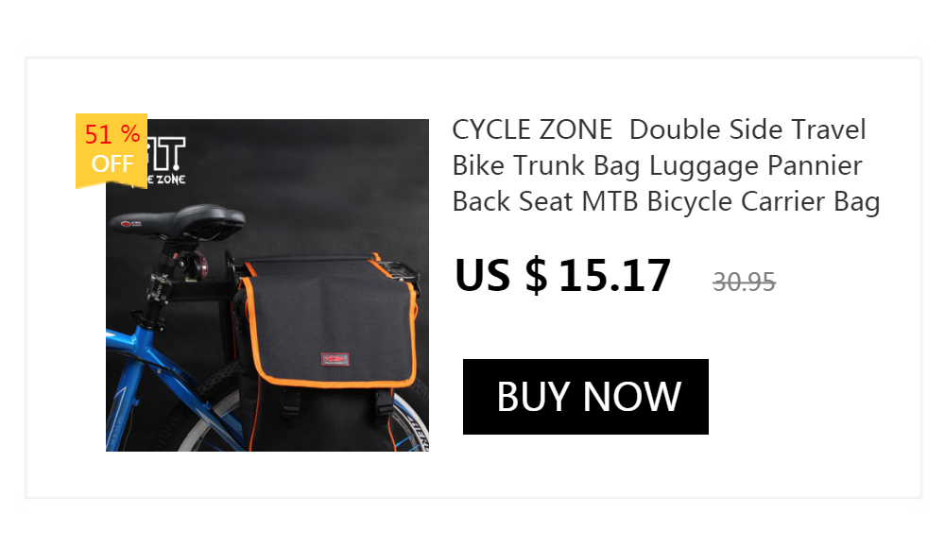Image resolution: width=945 pixels, height=548 pixels.
Task: Click the red logo patch on bag
Action: coord(335,359)
